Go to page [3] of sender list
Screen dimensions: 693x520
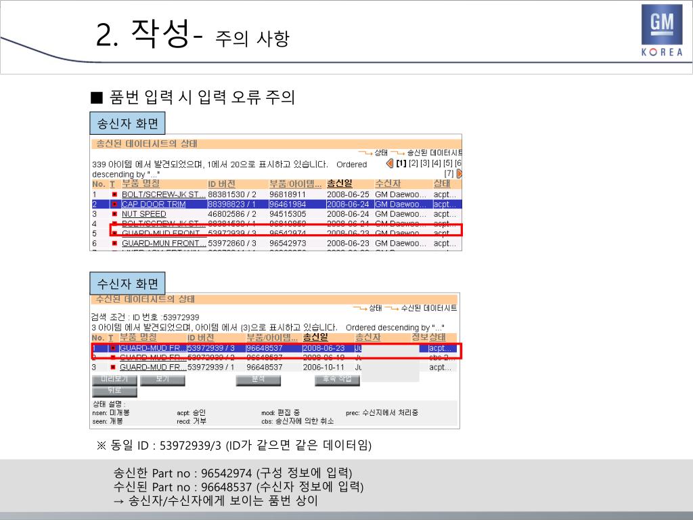425,163
